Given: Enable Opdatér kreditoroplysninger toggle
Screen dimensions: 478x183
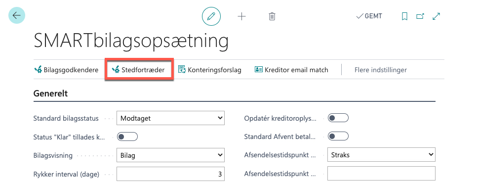Looking at the screenshot, I should pyautogui.click(x=338, y=118).
